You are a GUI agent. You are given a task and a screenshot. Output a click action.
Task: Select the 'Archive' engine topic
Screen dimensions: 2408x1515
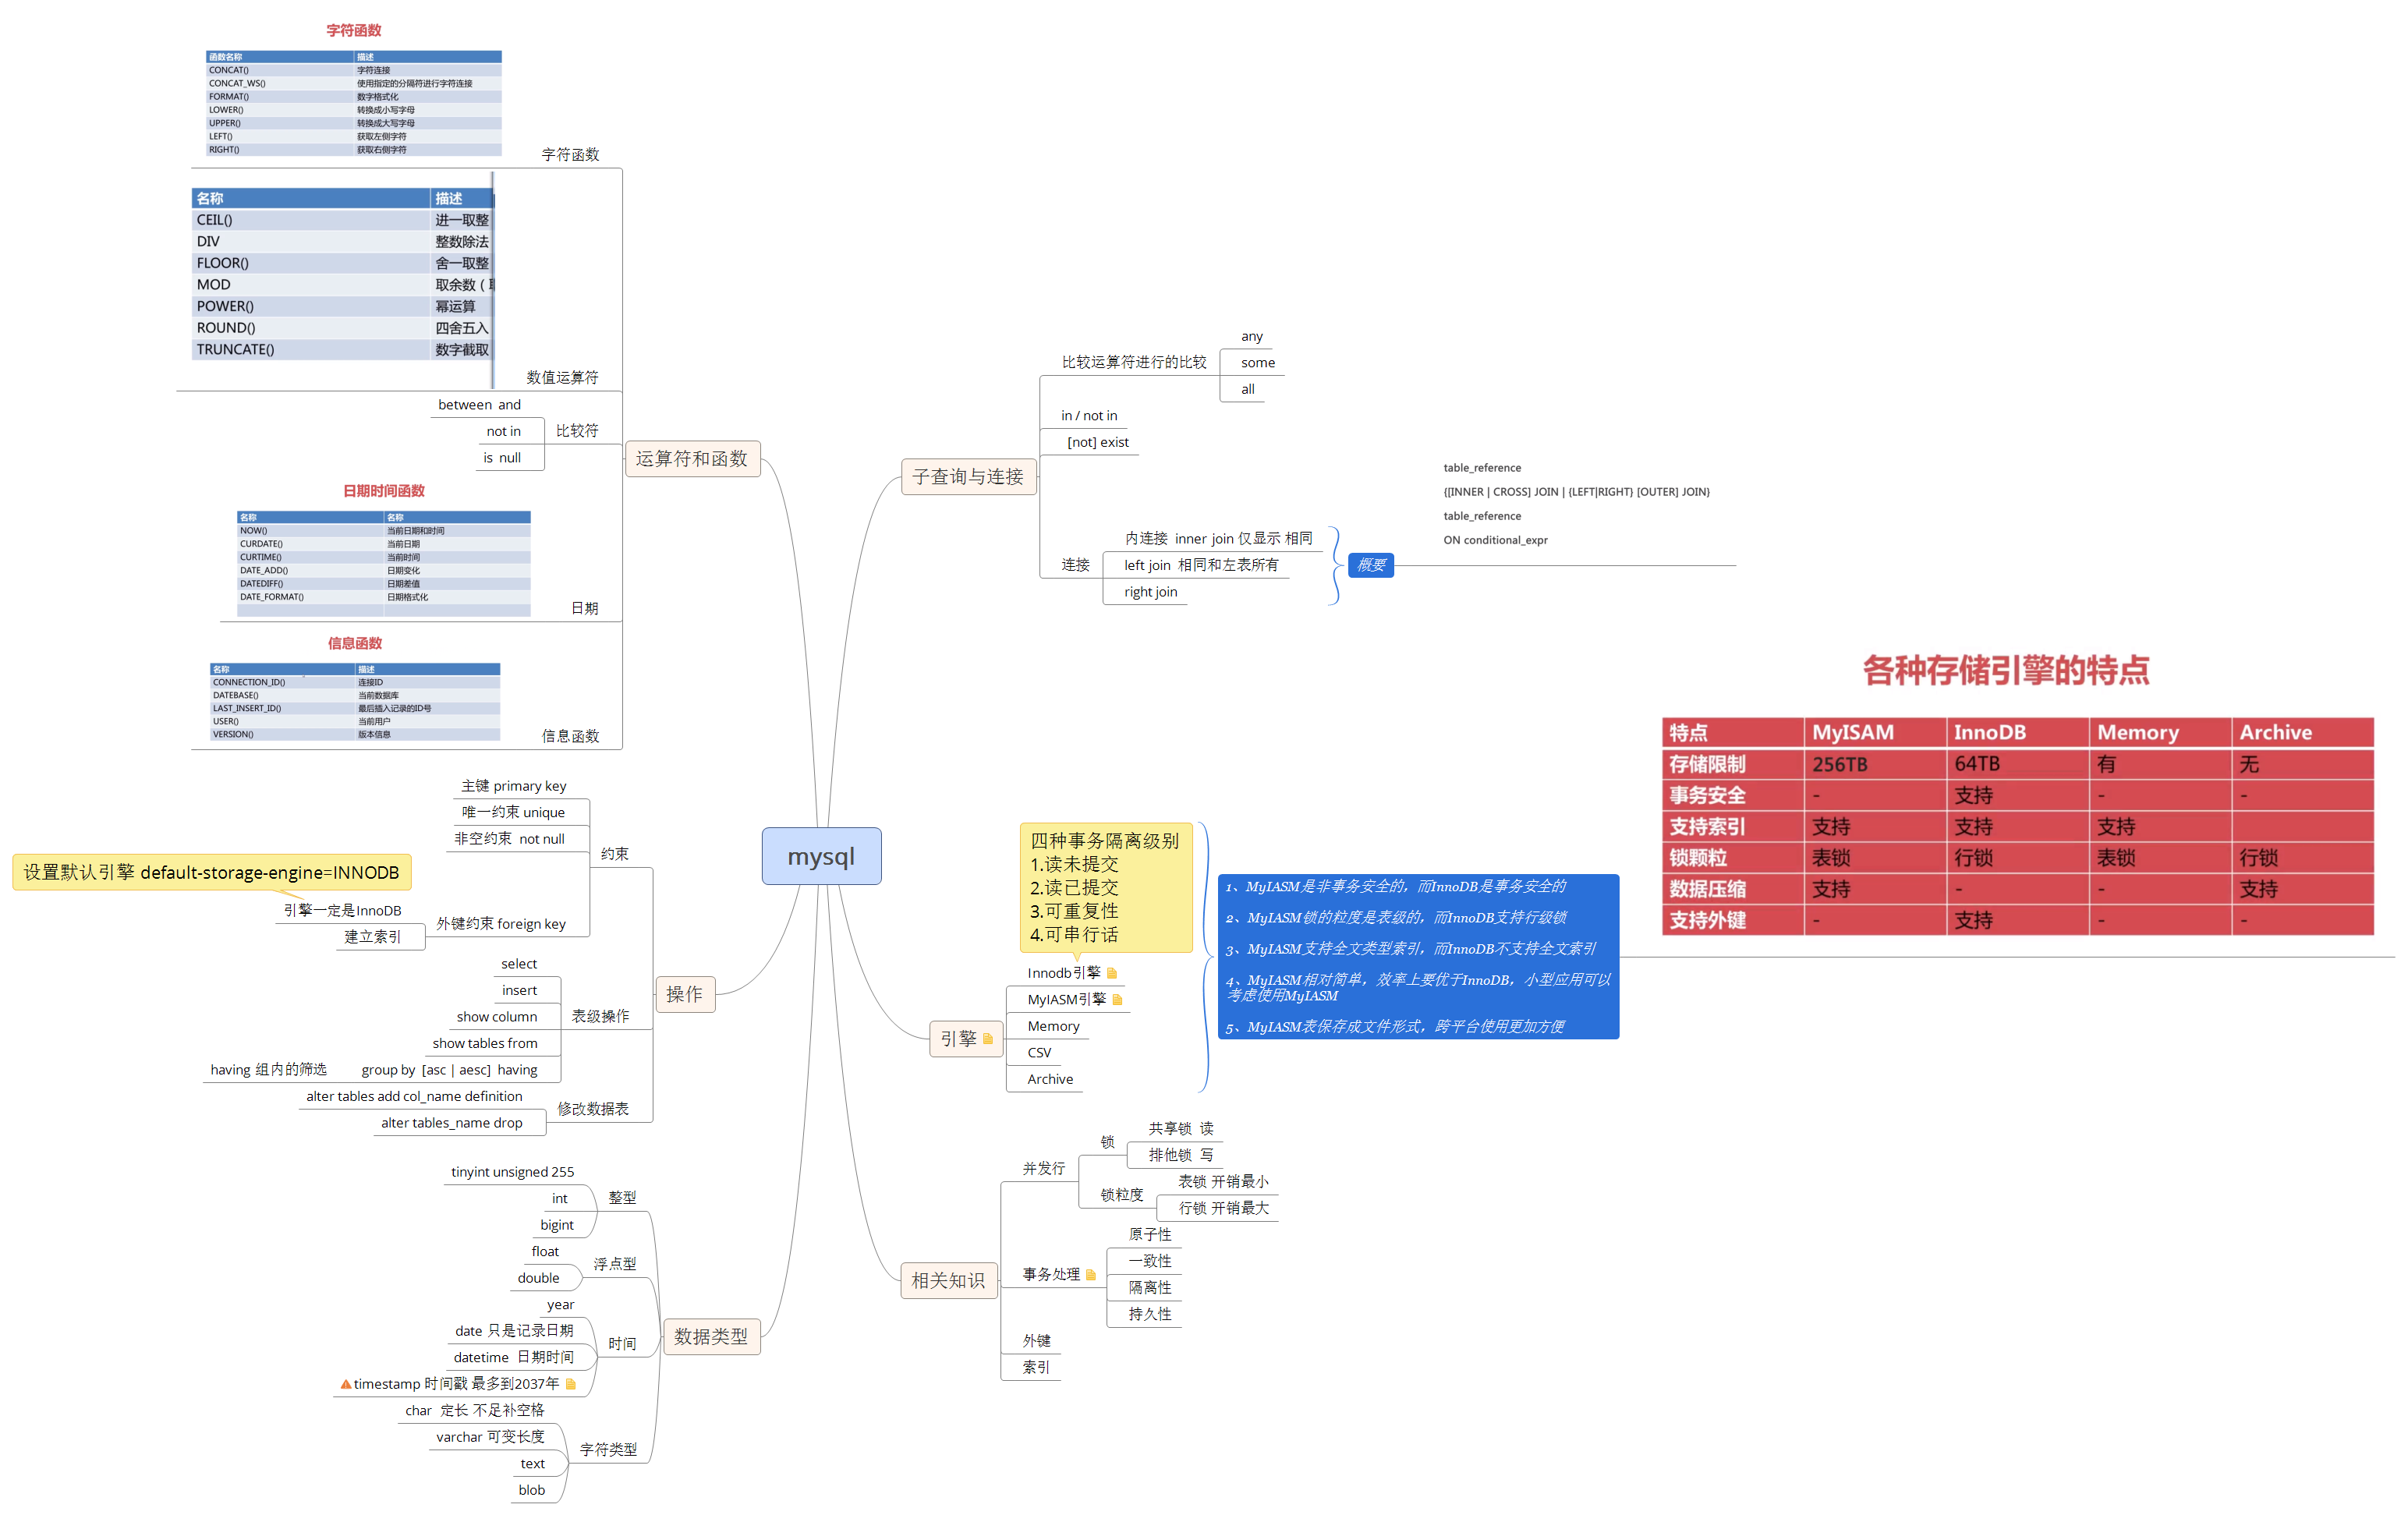click(1050, 1079)
